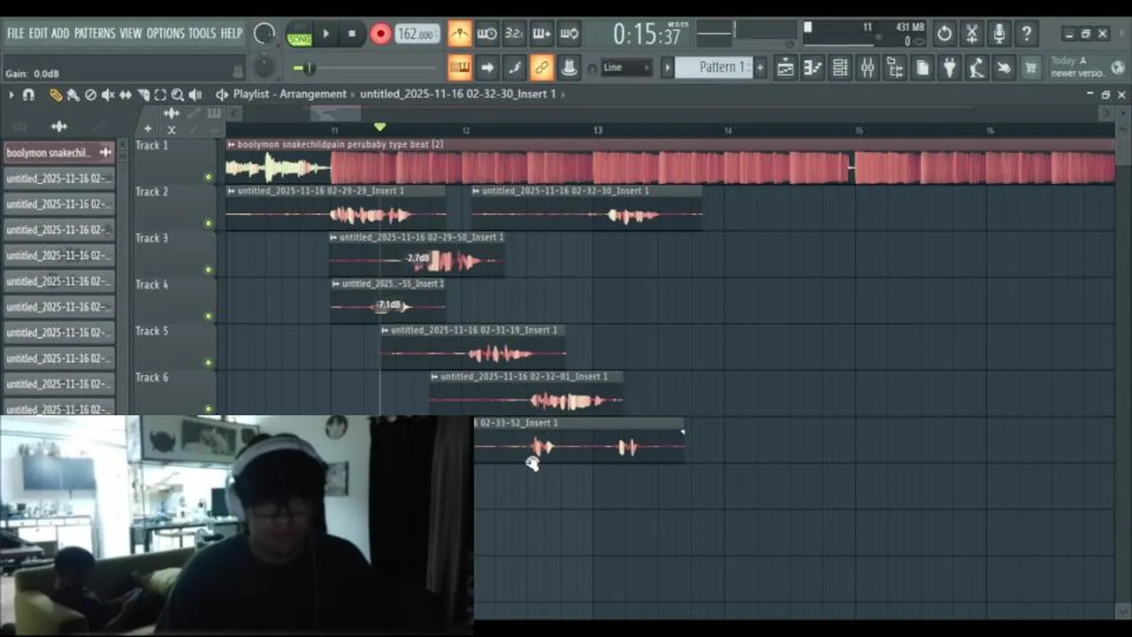Screen dimensions: 1132x637
Task: Click the scissors audio editor icon
Action: pyautogui.click(x=972, y=34)
